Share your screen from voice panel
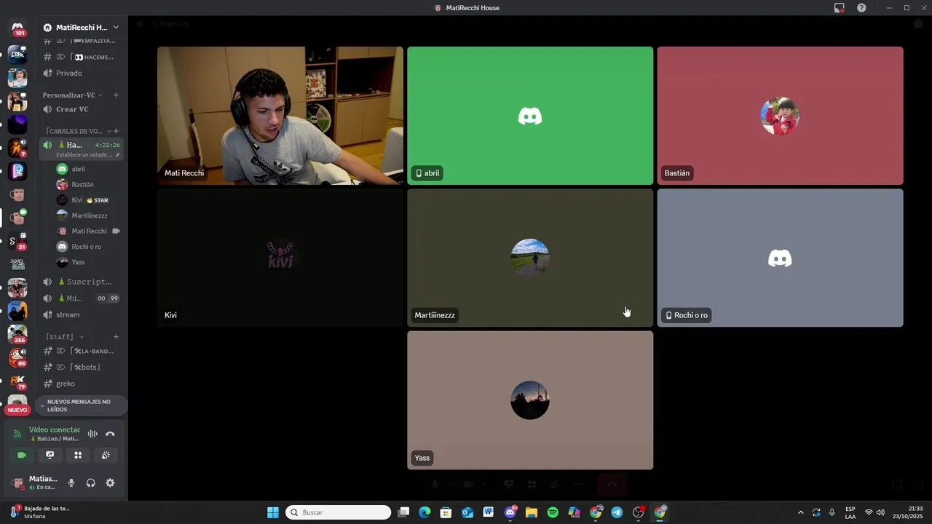The height and width of the screenshot is (524, 932). tap(50, 455)
